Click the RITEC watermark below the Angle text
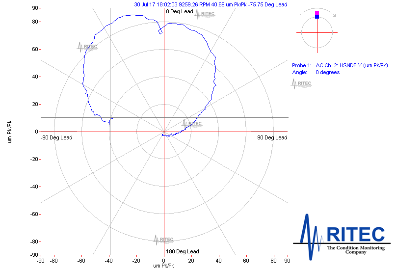 [301, 83]
